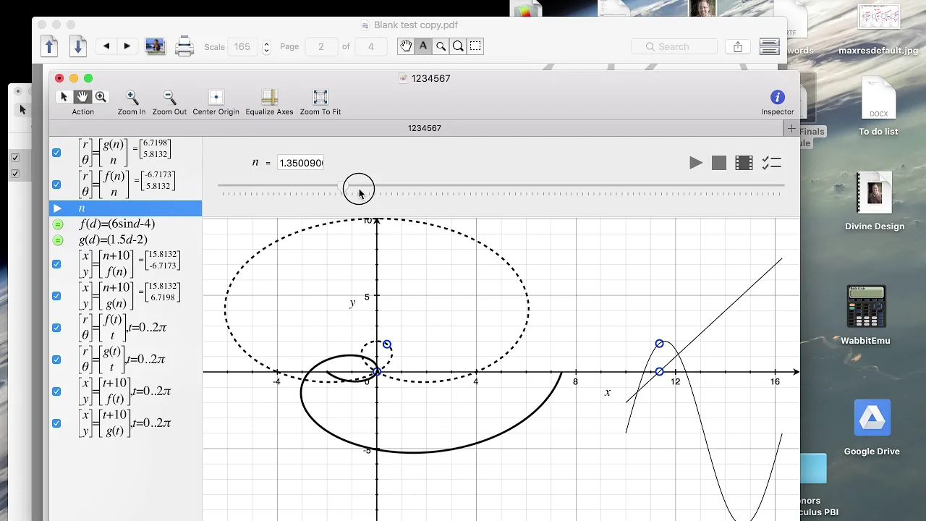Toggle checkbox for polar g(n) point equation

pos(56,153)
